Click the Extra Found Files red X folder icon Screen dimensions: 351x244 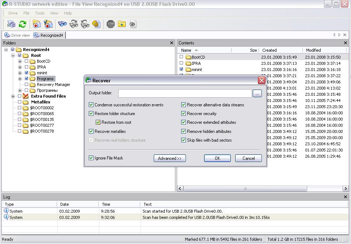click(x=26, y=96)
